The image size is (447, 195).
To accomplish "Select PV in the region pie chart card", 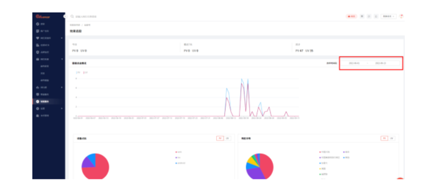I will coord(384,138).
